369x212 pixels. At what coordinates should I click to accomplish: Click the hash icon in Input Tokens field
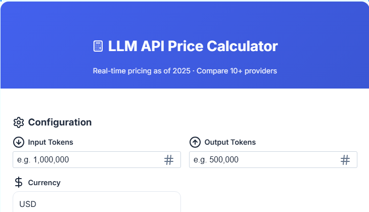coord(169,160)
